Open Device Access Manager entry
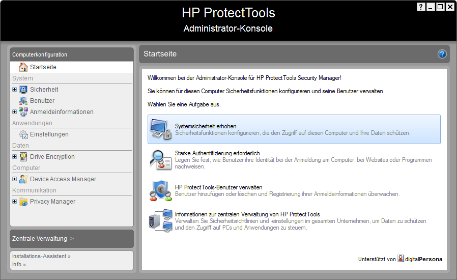 tap(63, 179)
